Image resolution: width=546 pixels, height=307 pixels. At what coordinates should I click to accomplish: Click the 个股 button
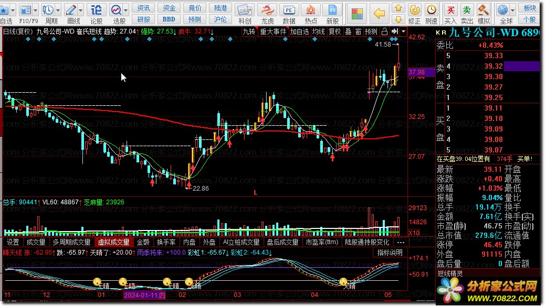(x=530, y=19)
